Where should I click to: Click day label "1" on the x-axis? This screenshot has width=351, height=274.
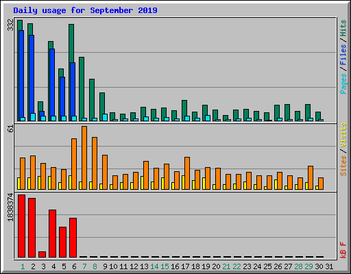pyautogui.click(x=23, y=266)
